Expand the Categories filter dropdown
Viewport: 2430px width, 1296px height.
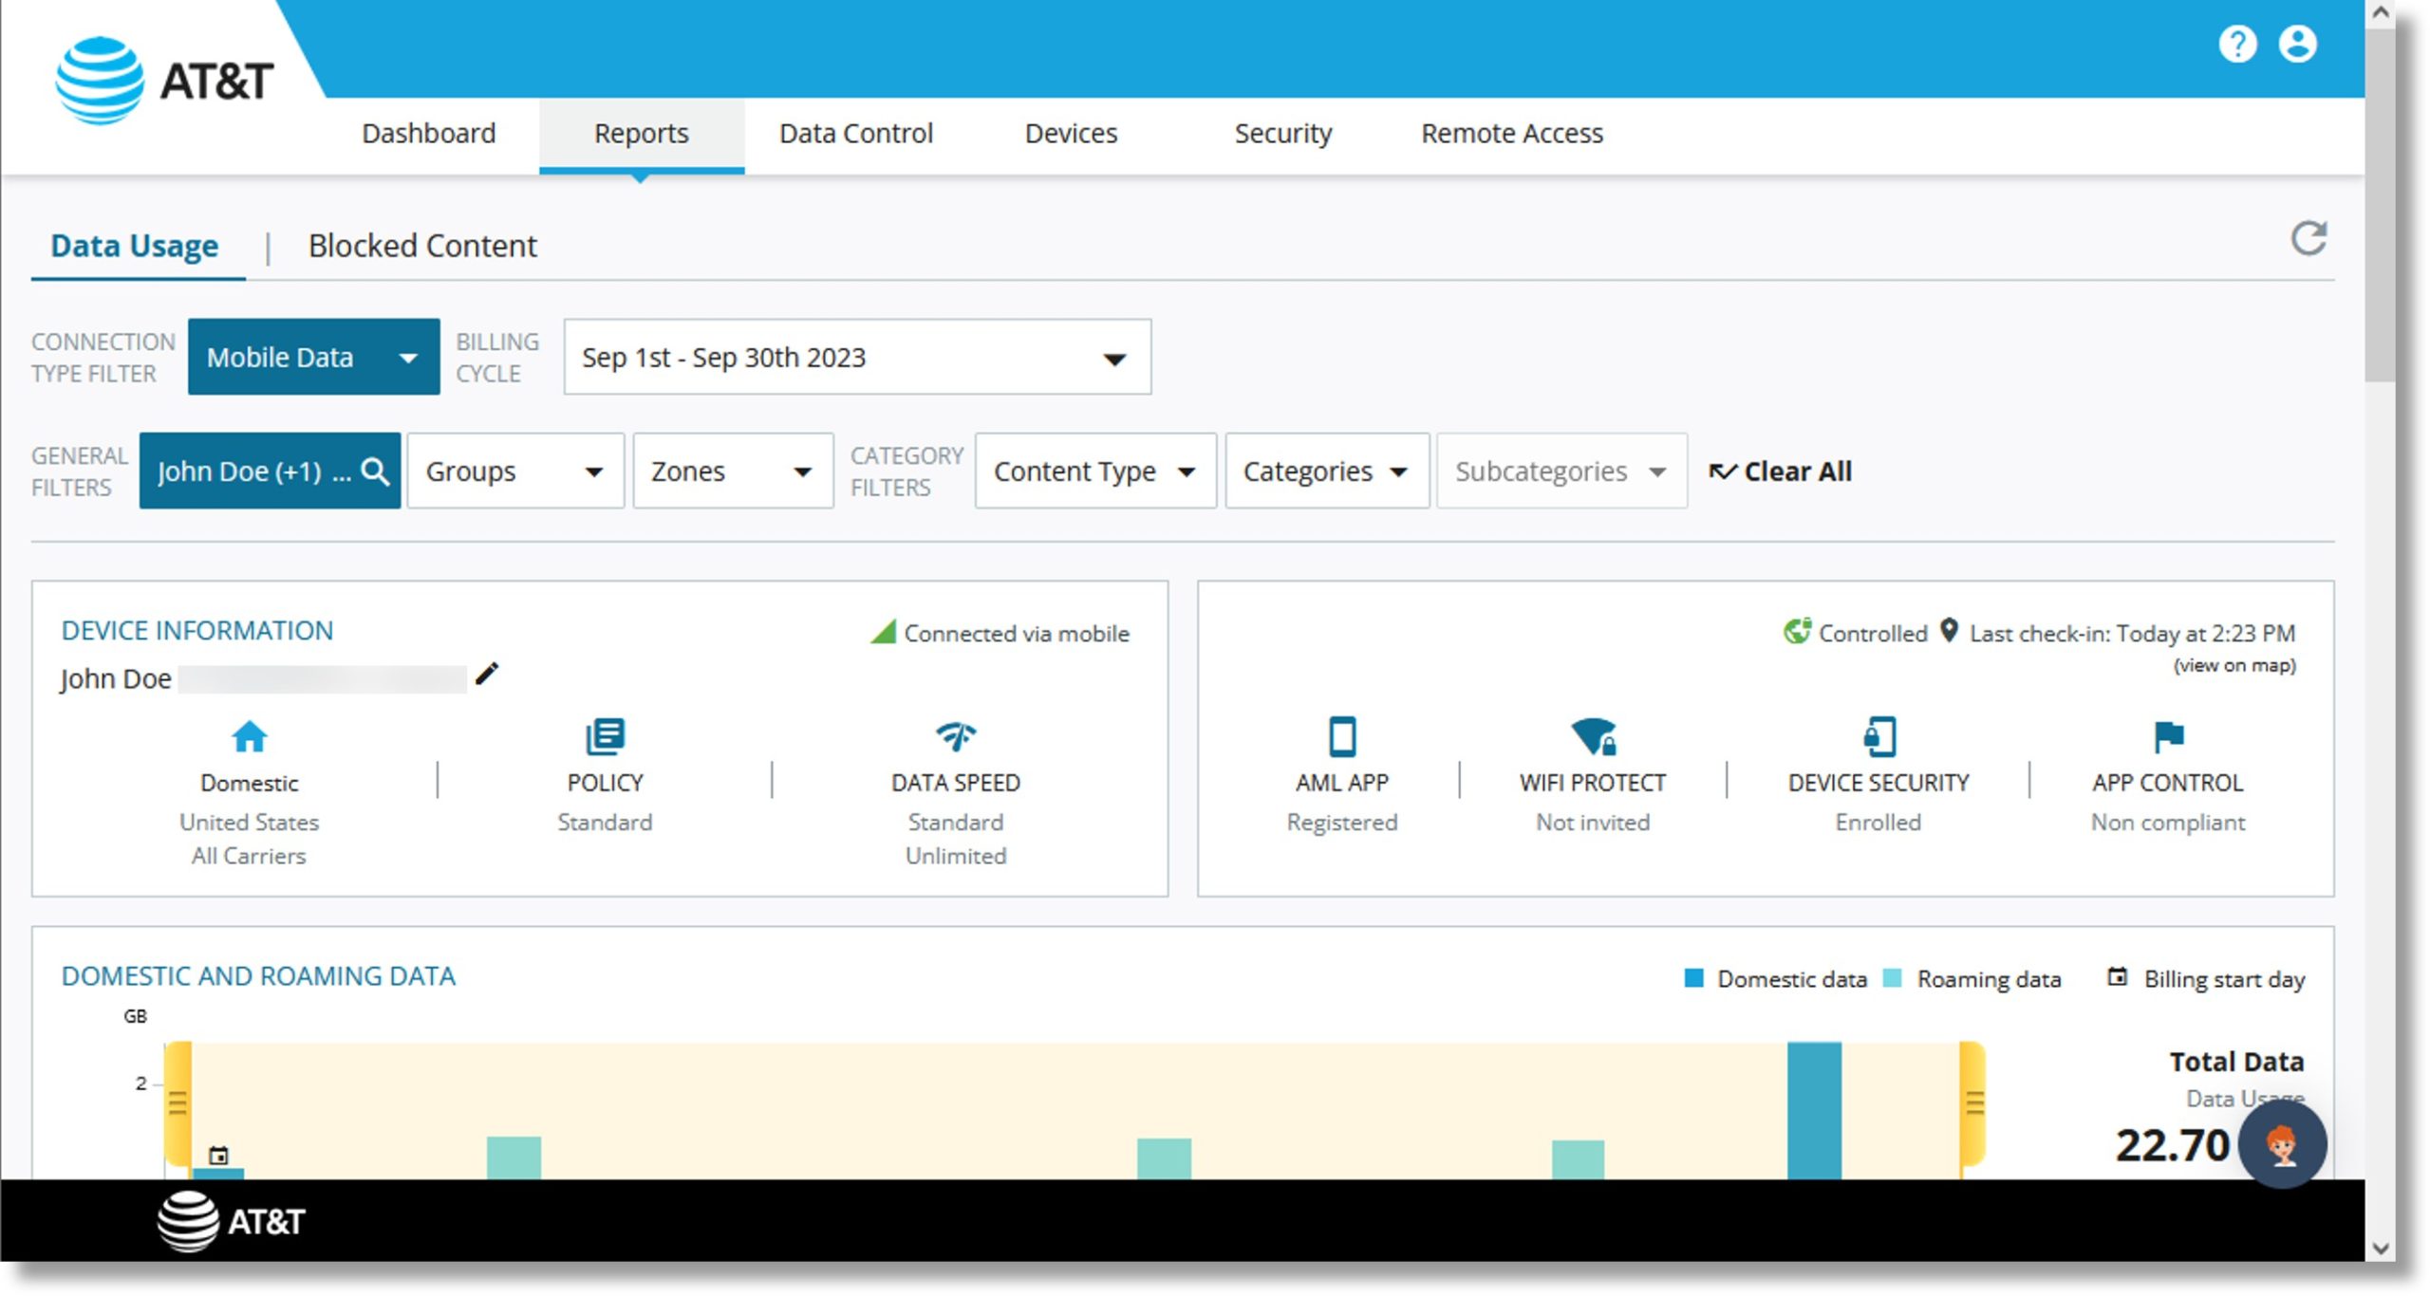point(1327,472)
